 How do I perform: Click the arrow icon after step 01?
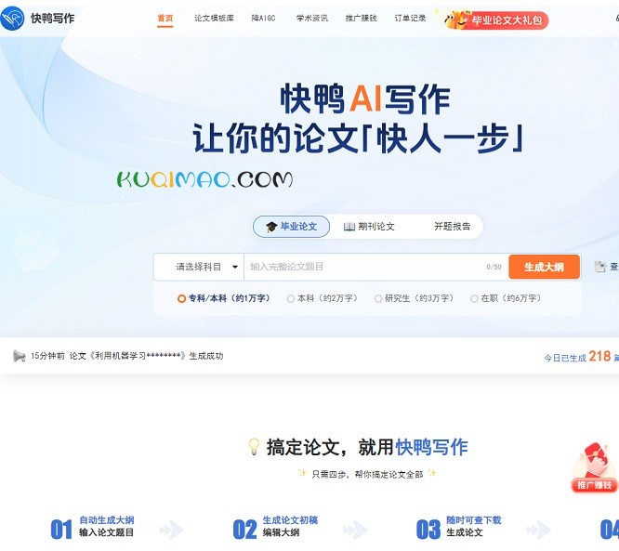[x=171, y=530]
